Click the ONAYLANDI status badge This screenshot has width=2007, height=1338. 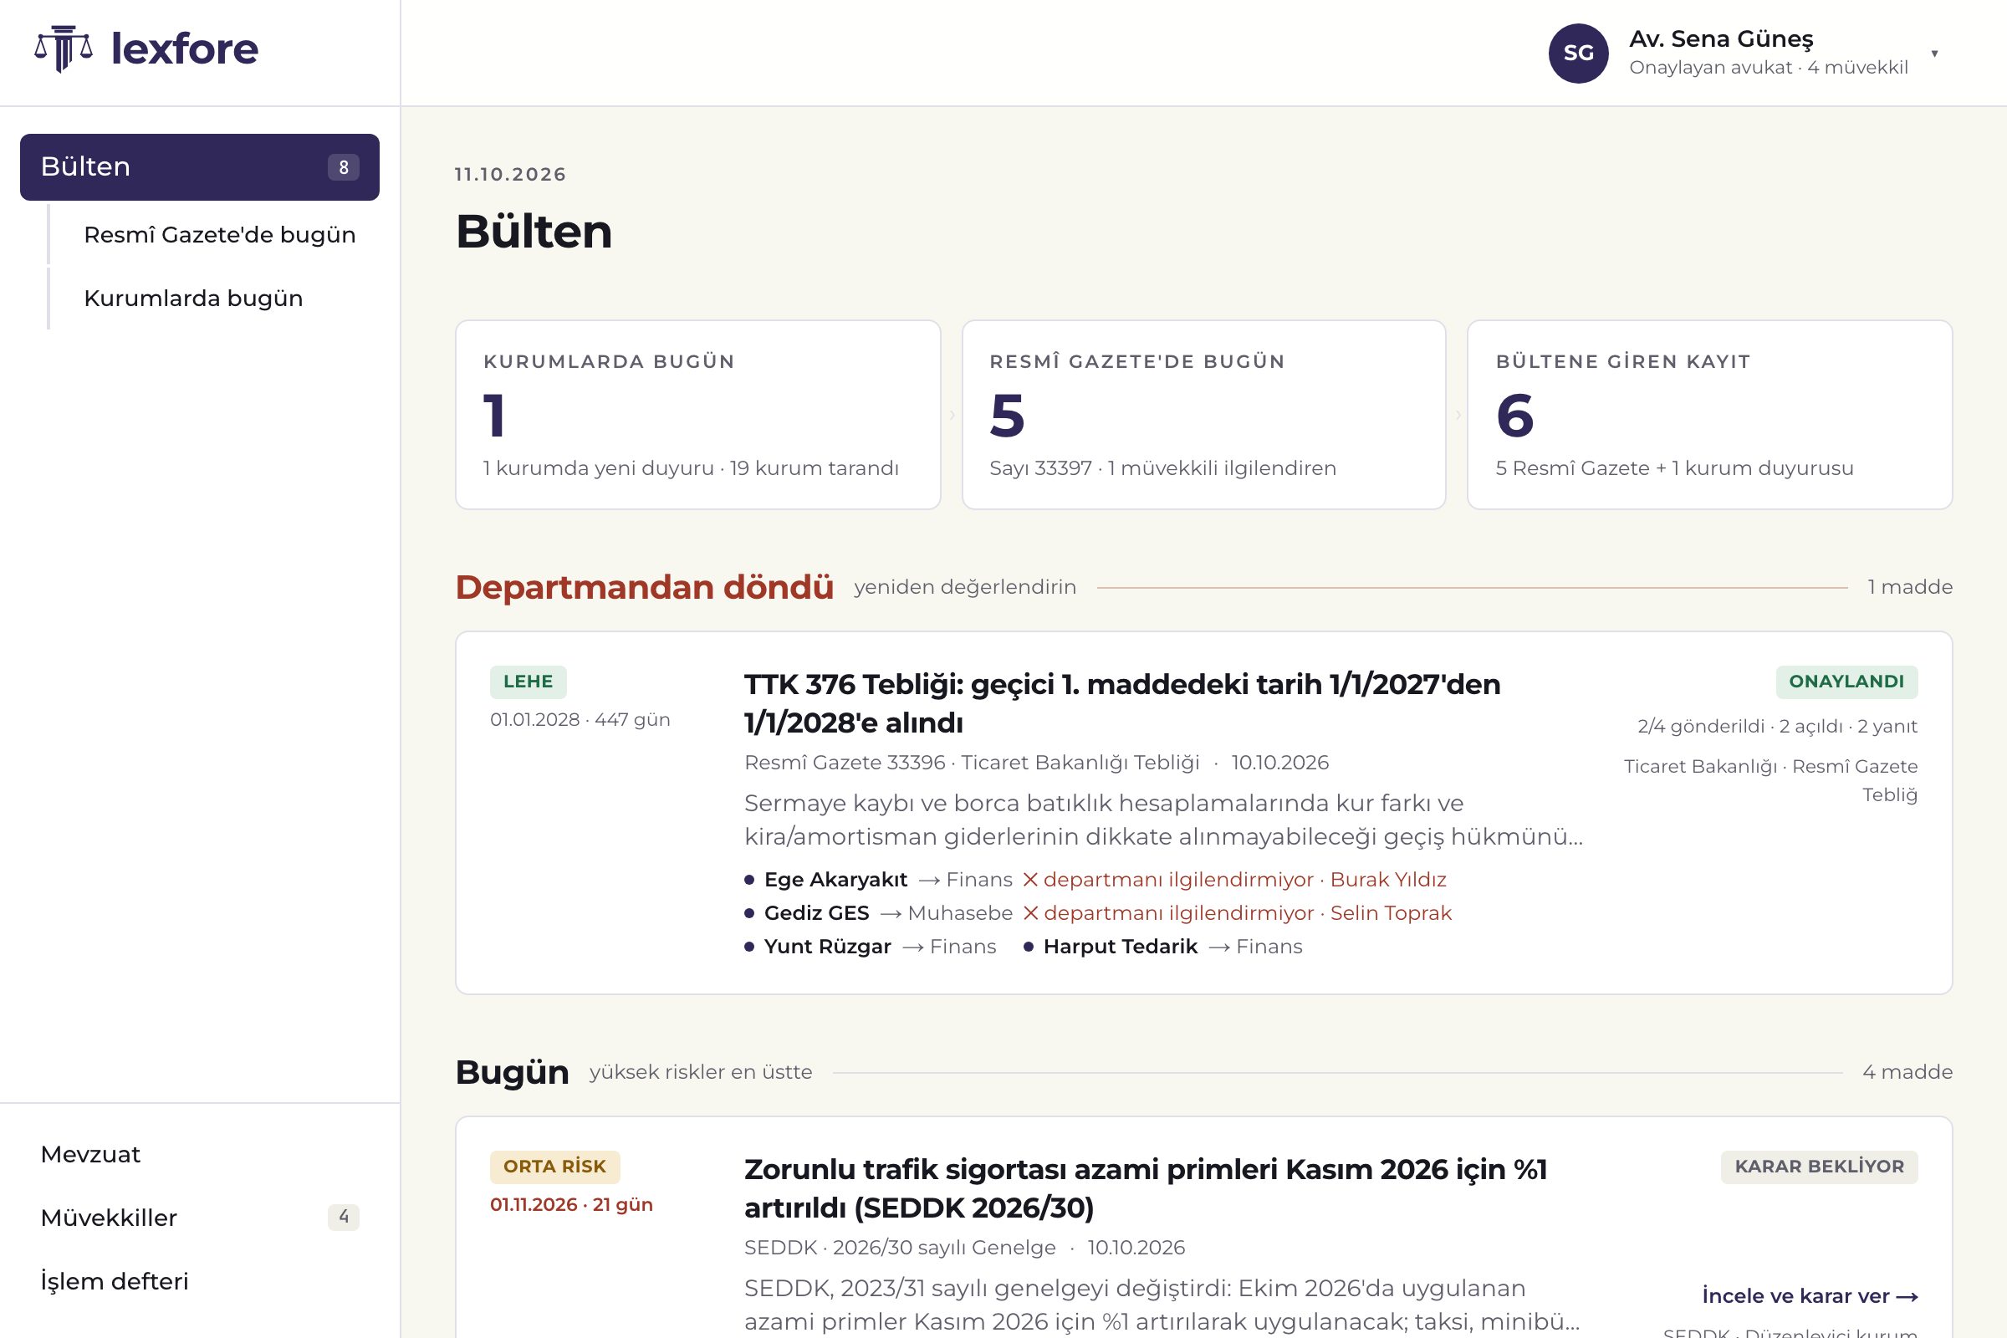tap(1846, 682)
